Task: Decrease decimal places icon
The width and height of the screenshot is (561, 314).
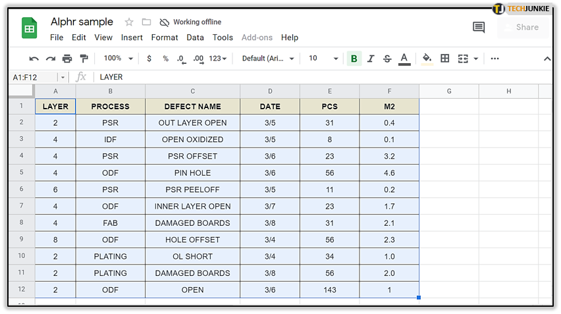Action: point(182,59)
